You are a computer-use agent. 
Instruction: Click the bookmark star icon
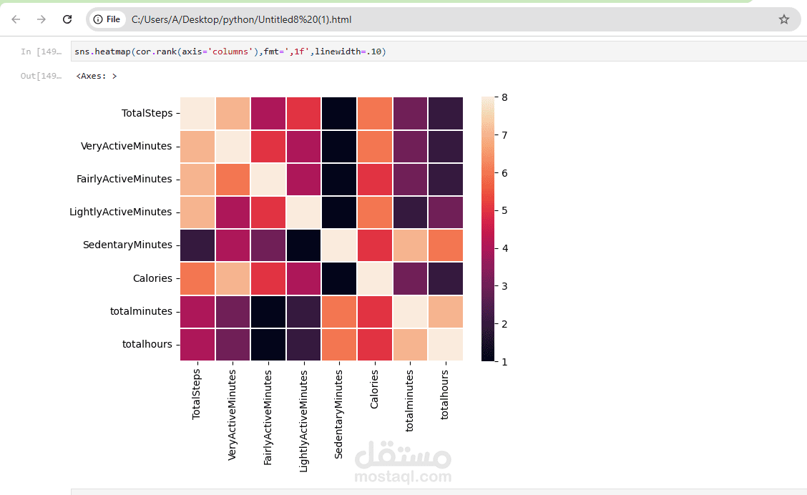tap(783, 19)
